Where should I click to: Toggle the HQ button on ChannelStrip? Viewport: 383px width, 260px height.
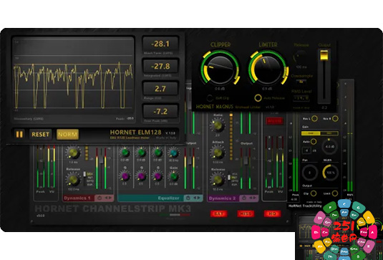[272, 214]
